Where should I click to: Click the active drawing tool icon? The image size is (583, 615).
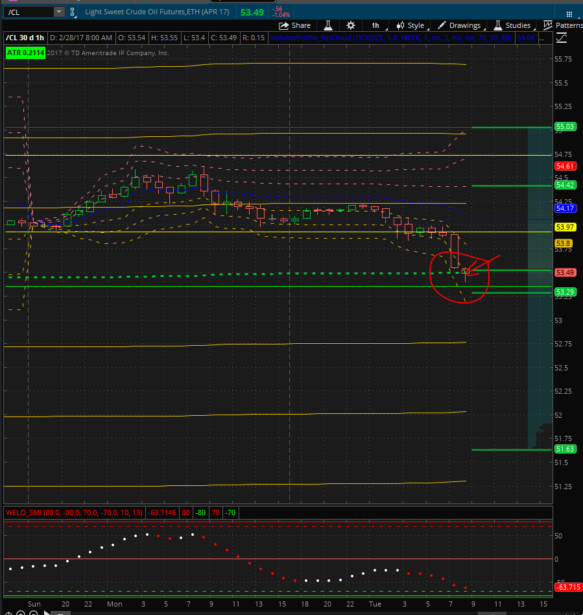coord(562,38)
